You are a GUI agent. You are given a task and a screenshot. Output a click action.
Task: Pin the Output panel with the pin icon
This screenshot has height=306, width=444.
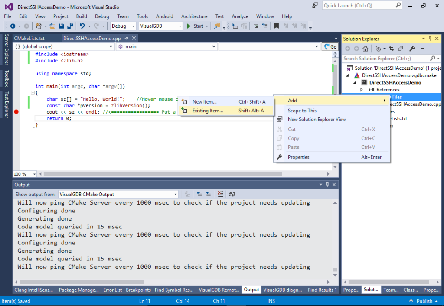[x=327, y=184]
